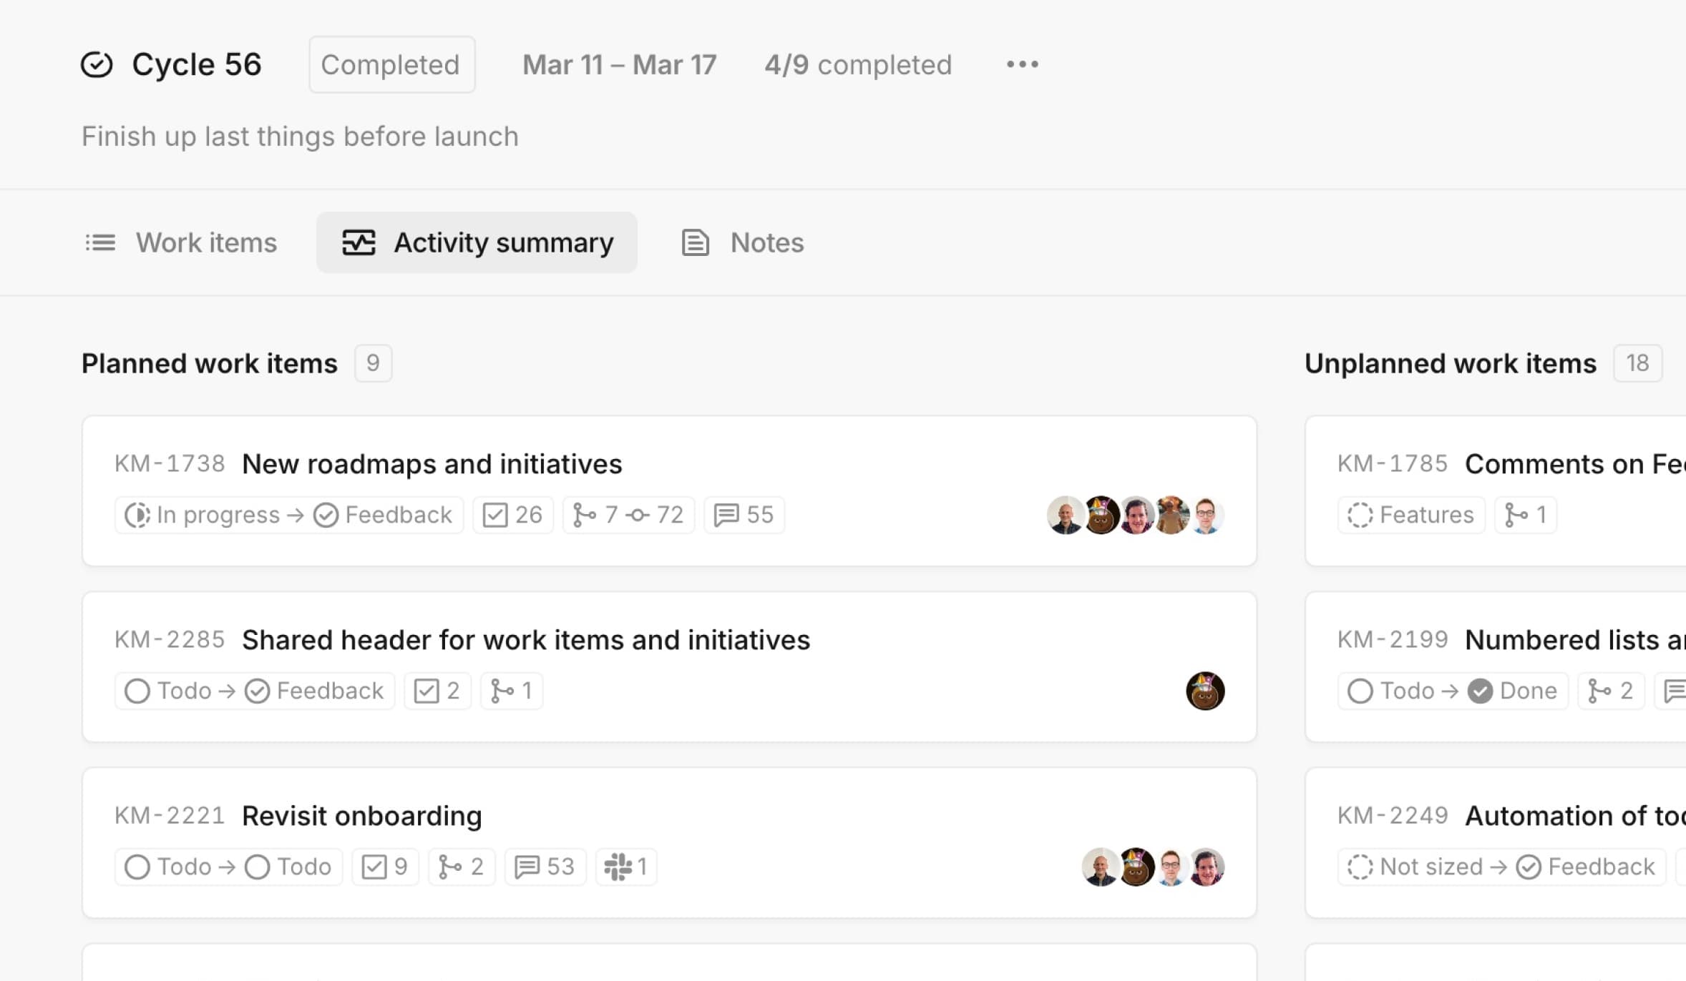Open the Activity summary tab
This screenshot has height=981, width=1686.
click(x=477, y=243)
